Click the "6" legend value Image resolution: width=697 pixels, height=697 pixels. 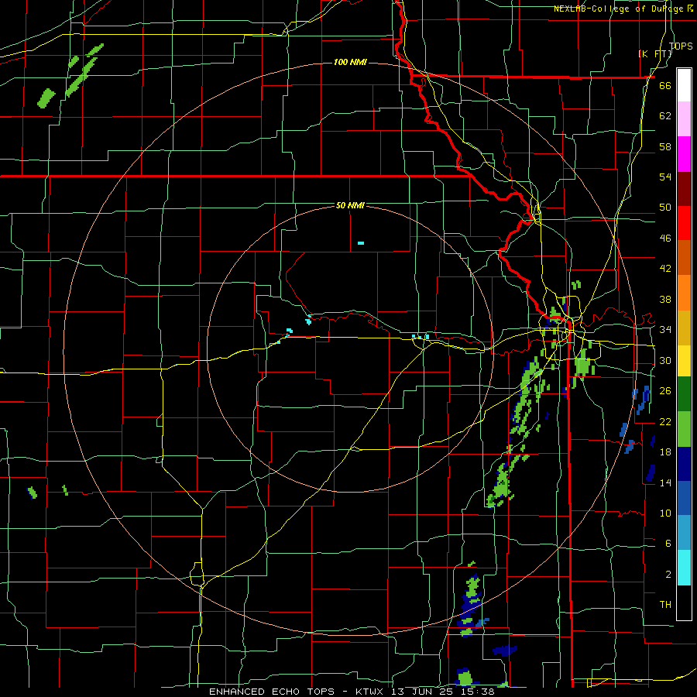click(668, 543)
